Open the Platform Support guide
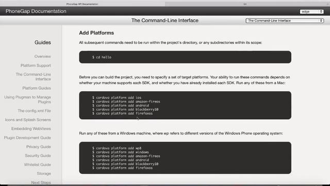This screenshot has width=330, height=186. [36, 66]
